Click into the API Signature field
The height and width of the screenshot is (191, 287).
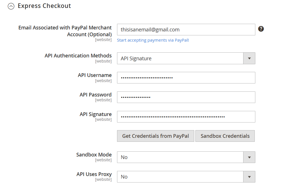point(186,117)
